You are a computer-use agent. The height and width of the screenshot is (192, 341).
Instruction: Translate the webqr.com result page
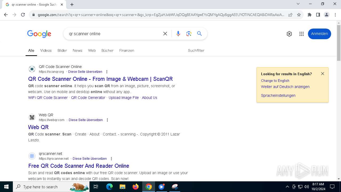coord(86,120)
